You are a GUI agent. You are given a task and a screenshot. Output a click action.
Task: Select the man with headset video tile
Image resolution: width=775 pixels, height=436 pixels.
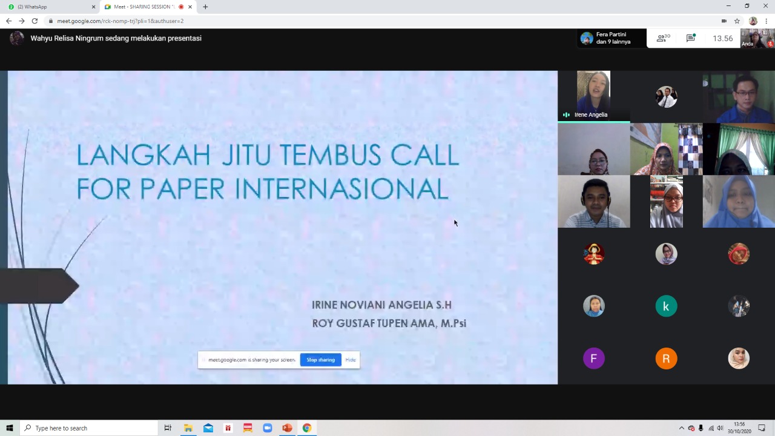(x=593, y=202)
